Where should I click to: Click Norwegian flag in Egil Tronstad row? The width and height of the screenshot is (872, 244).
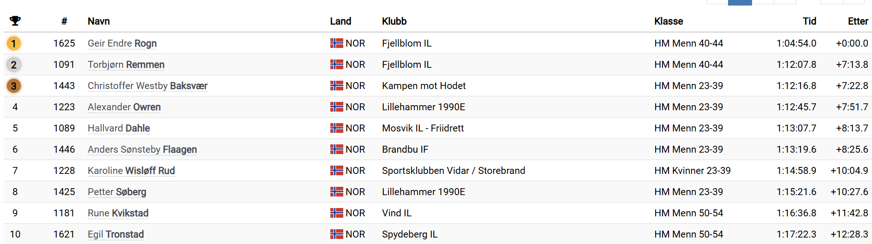[x=337, y=234]
